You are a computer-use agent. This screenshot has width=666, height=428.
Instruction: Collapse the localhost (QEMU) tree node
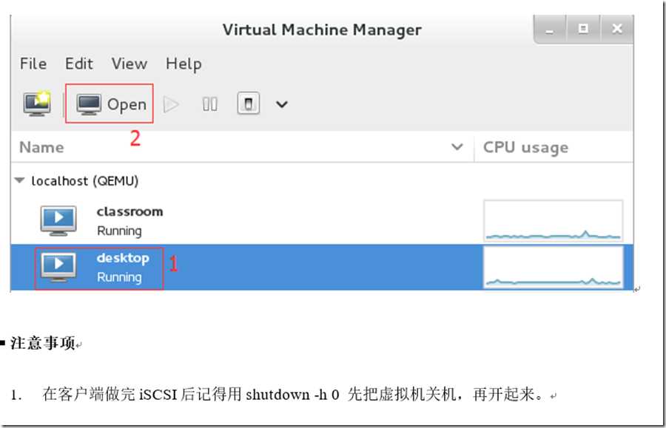coord(19,180)
